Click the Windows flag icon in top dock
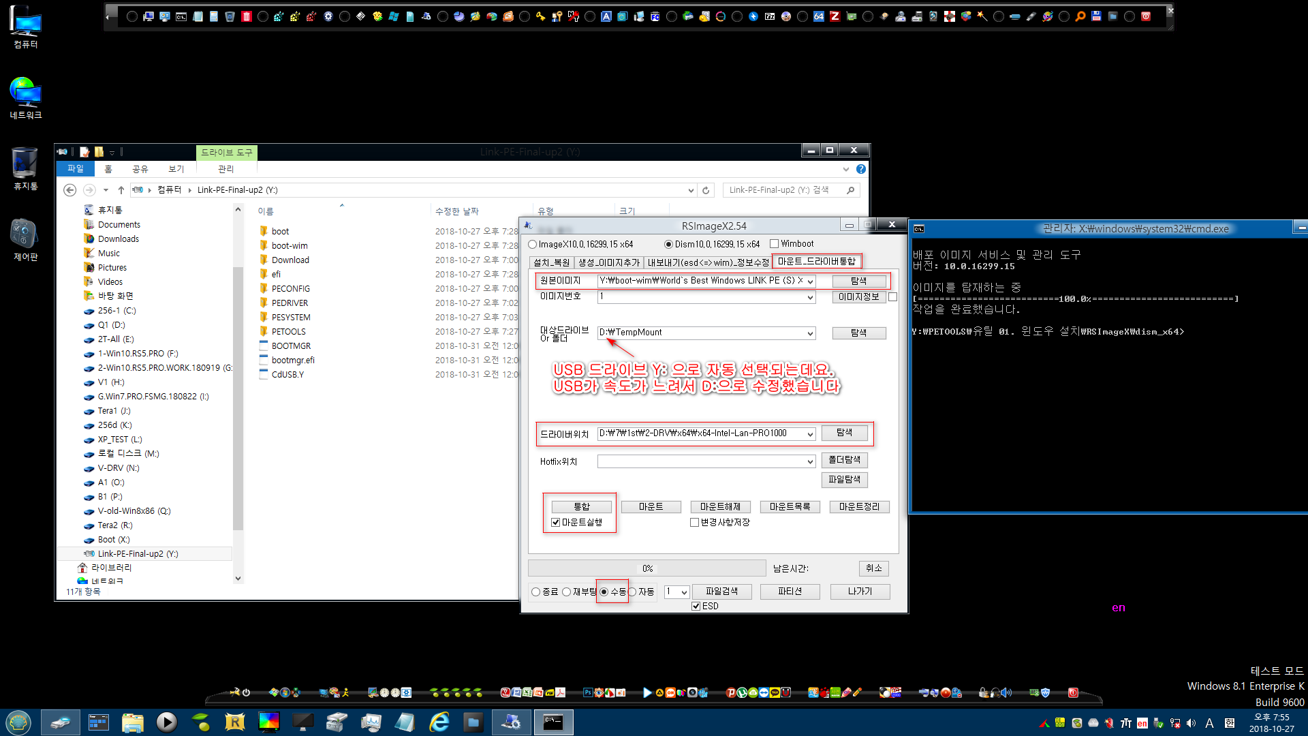 [x=394, y=16]
